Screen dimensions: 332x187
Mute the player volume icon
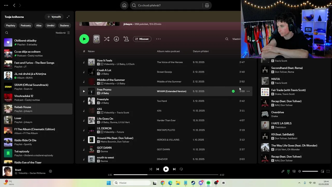(300, 171)
